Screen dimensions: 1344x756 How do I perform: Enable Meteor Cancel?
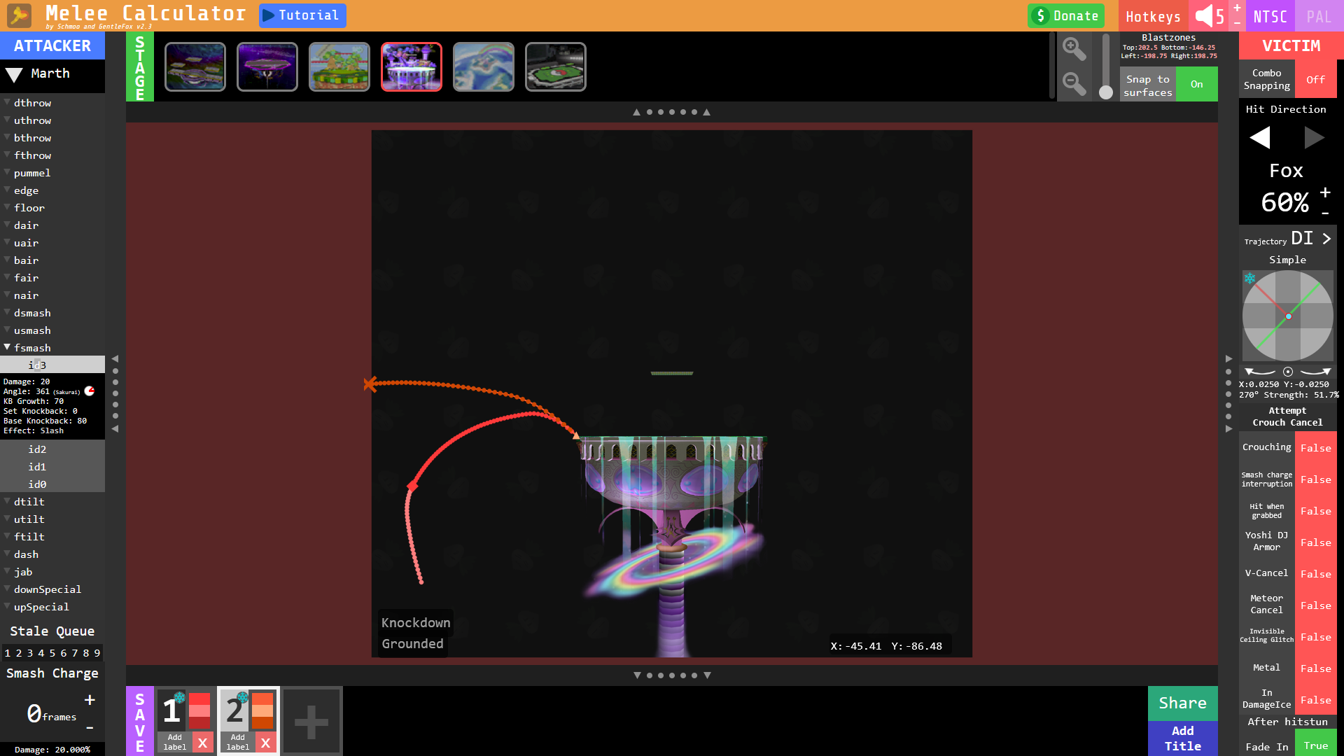(1316, 605)
